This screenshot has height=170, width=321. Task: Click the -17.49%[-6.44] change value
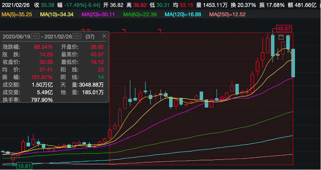82,5
